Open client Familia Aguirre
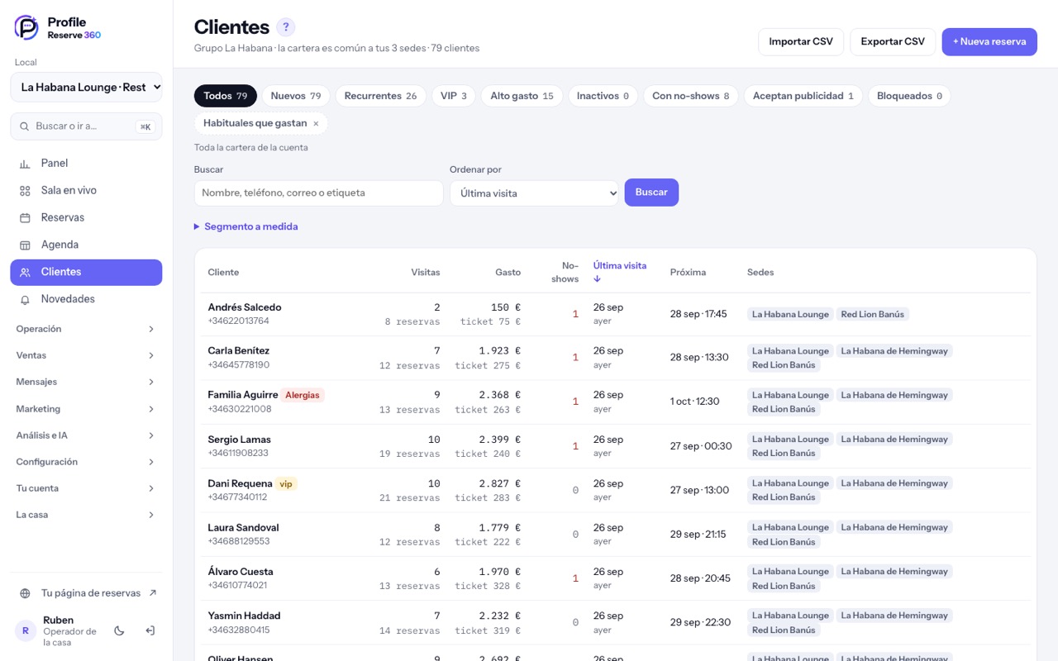1058x661 pixels. tap(243, 395)
